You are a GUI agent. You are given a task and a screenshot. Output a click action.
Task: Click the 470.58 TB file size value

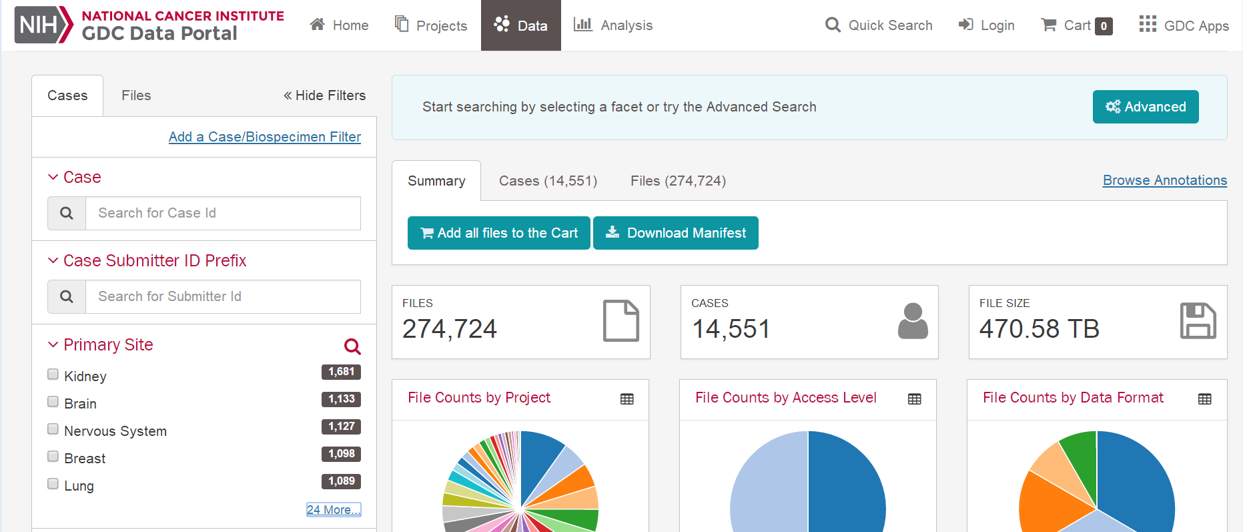click(x=1040, y=329)
